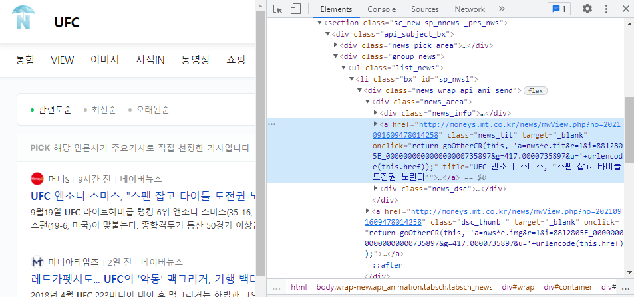Select div#wrap breadcrumb item
This screenshot has height=297, width=634.
(x=518, y=287)
